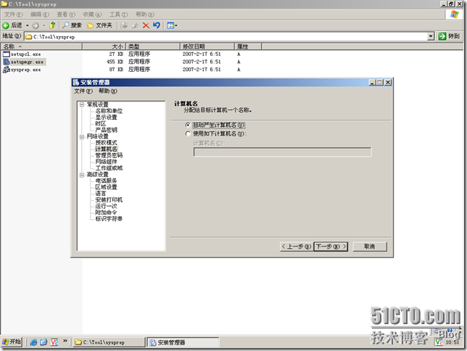Image resolution: width=467 pixels, height=351 pixels.
Task: Open the Back button history dropdown arrow
Action: click(x=27, y=25)
